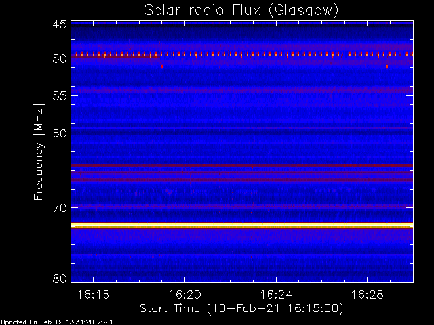This screenshot has height=325, width=434.
Task: Click the 'Start Time (10-Feb-21 16:15:00)' label
Action: pos(241,309)
